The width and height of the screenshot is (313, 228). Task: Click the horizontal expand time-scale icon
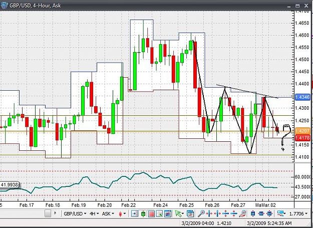tap(217, 214)
